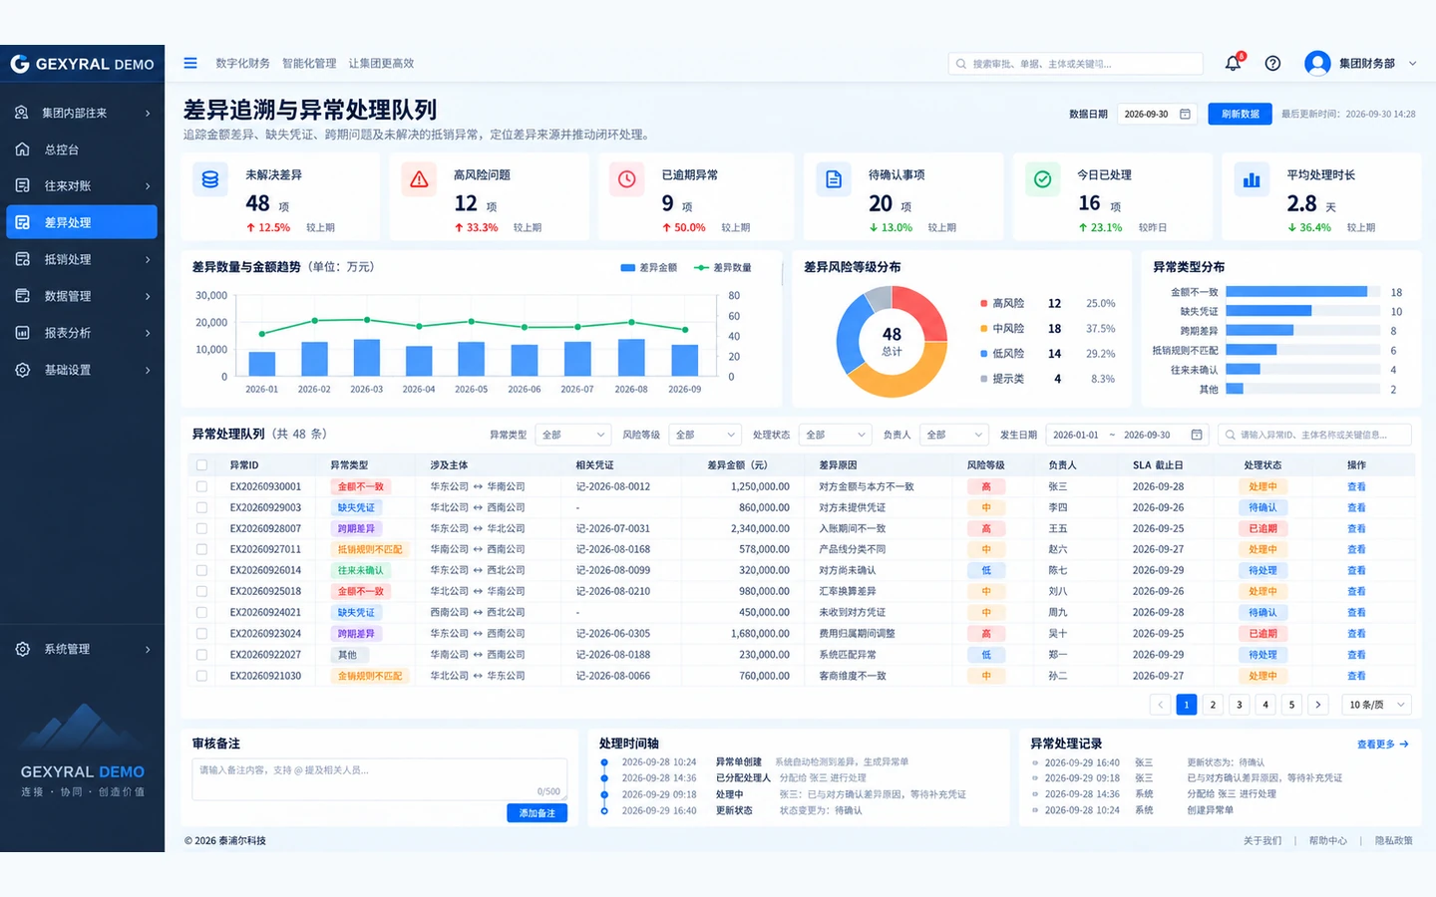Select the checkbox for EX20260921030
Screen dimensions: 1436x897
click(x=201, y=676)
